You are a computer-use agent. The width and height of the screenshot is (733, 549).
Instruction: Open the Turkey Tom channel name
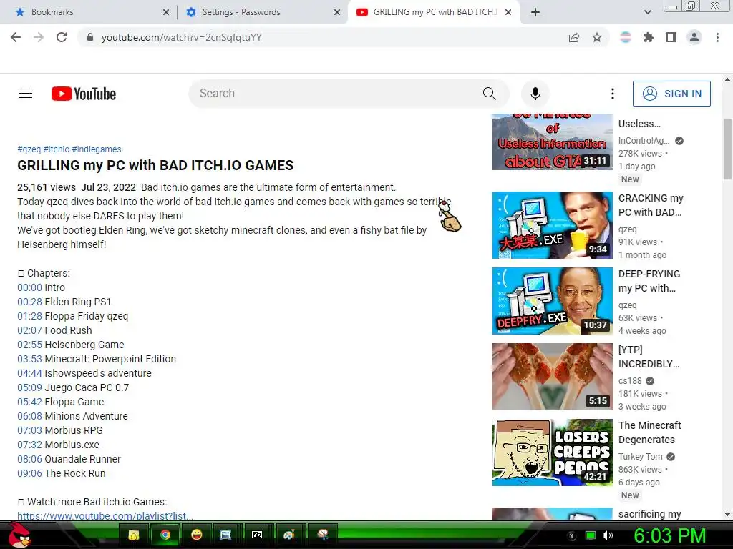641,457
